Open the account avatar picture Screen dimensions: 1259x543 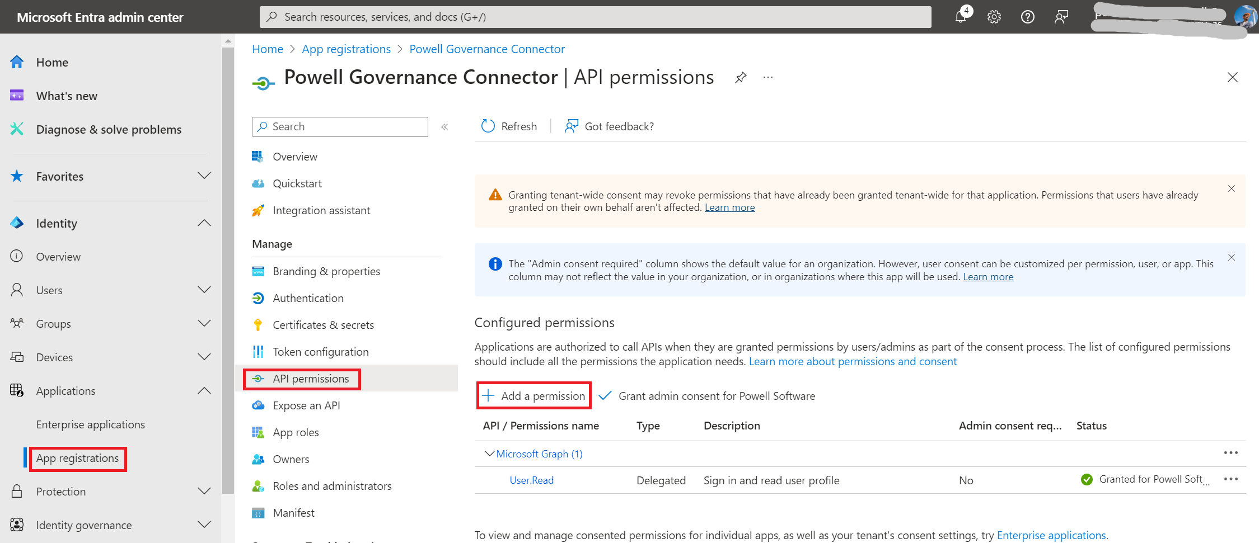[x=1245, y=17]
